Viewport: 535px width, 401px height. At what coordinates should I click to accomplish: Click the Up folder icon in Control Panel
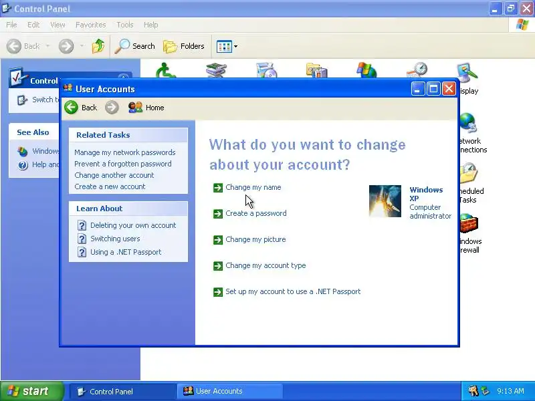(98, 46)
